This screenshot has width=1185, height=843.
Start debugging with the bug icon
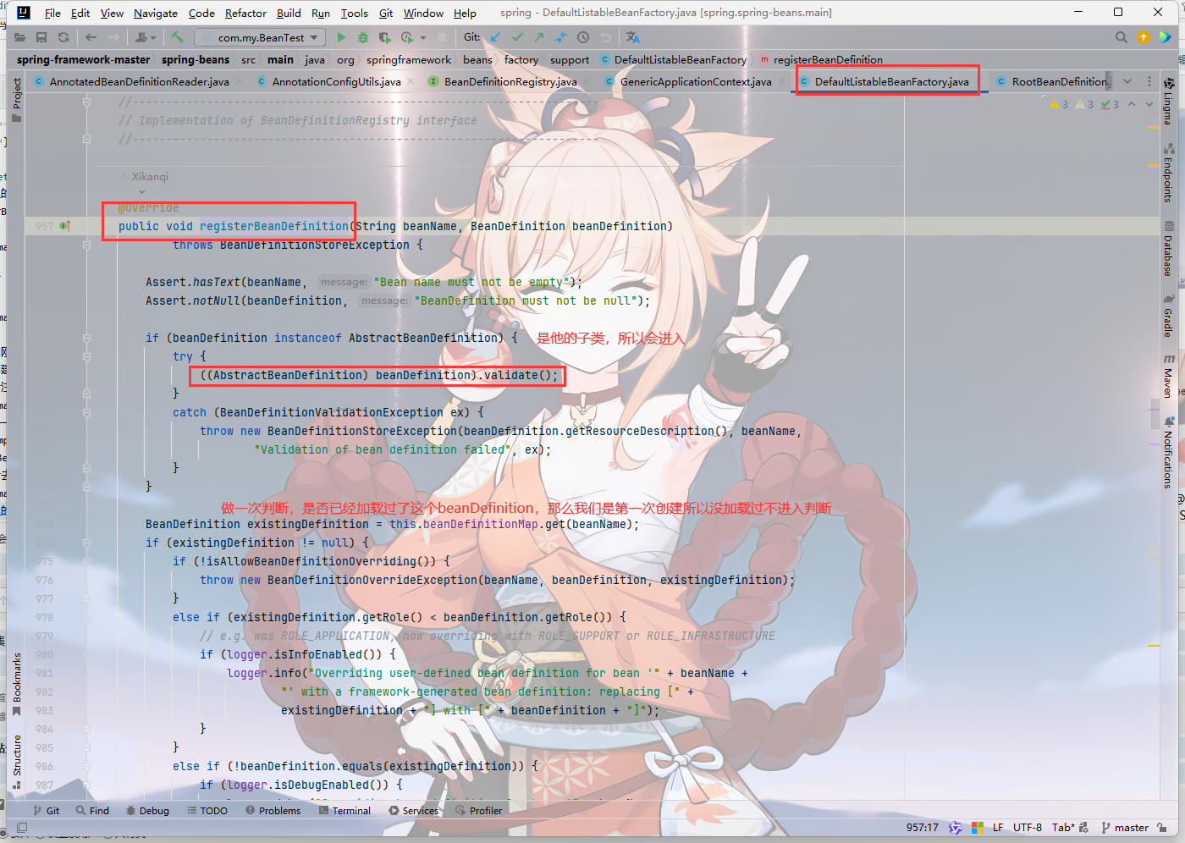pyautogui.click(x=363, y=37)
